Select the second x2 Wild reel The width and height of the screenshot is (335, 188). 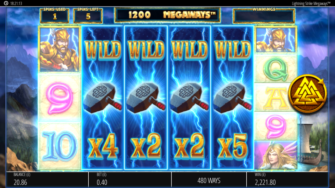coord(189,98)
